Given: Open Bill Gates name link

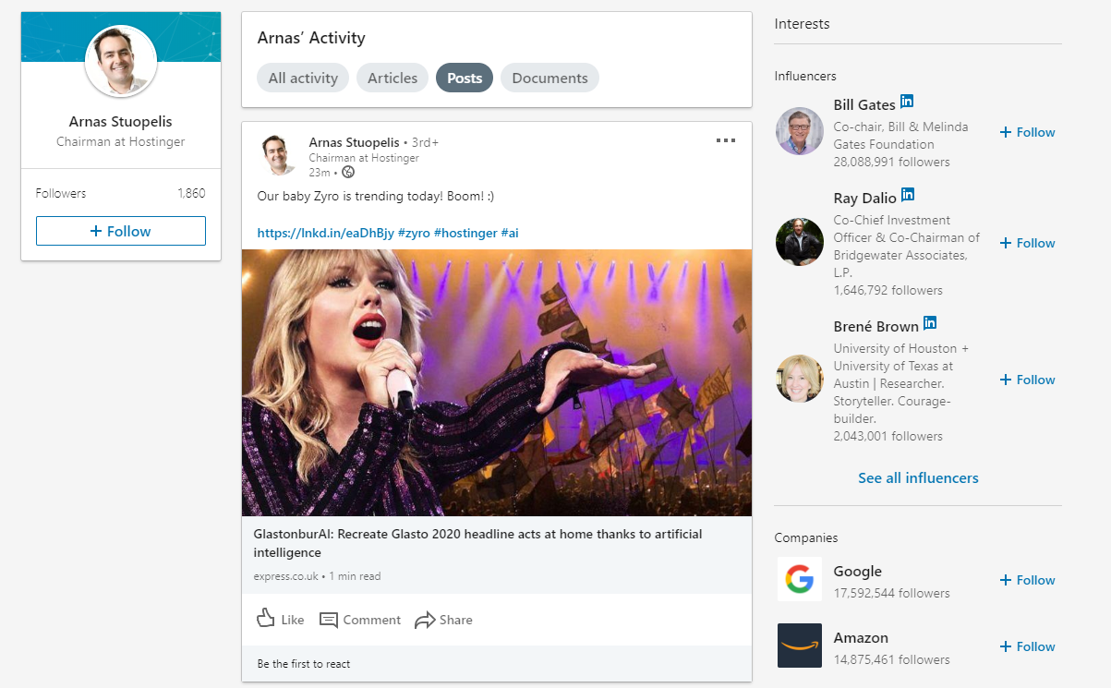Looking at the screenshot, I should 864,104.
